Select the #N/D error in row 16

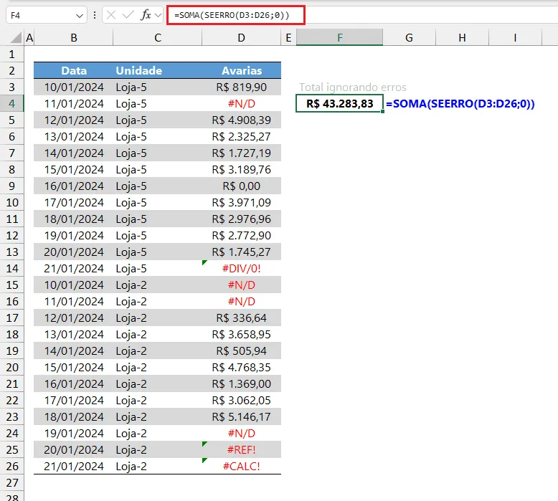tap(241, 301)
